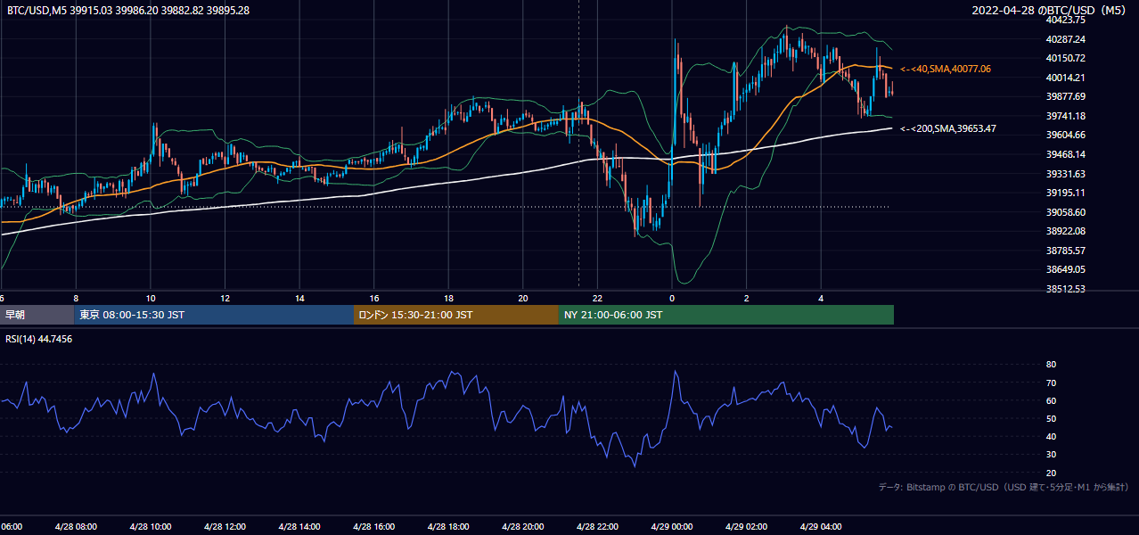Click hour tick 12 under price chart
1139x535 pixels.
(225, 298)
